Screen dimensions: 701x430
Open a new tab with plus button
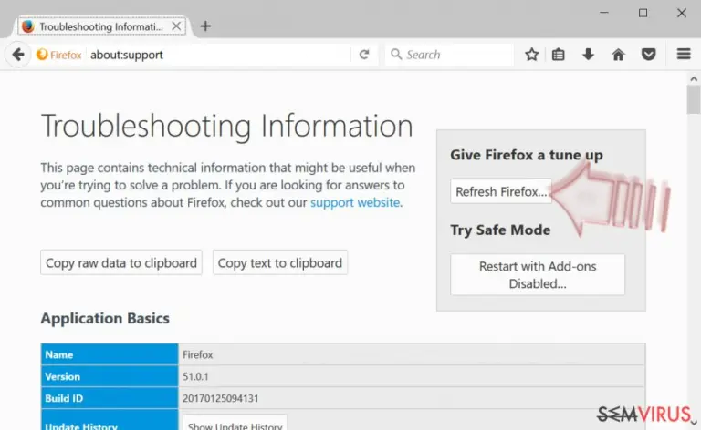pos(205,26)
